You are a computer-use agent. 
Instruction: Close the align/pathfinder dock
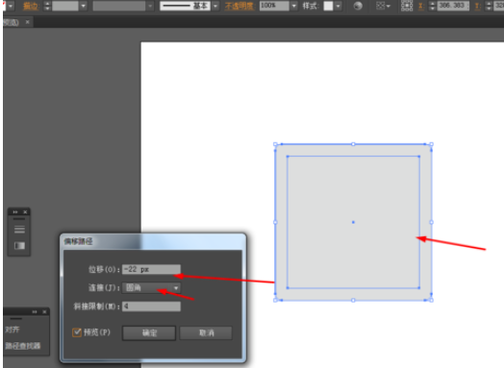pyautogui.click(x=44, y=312)
